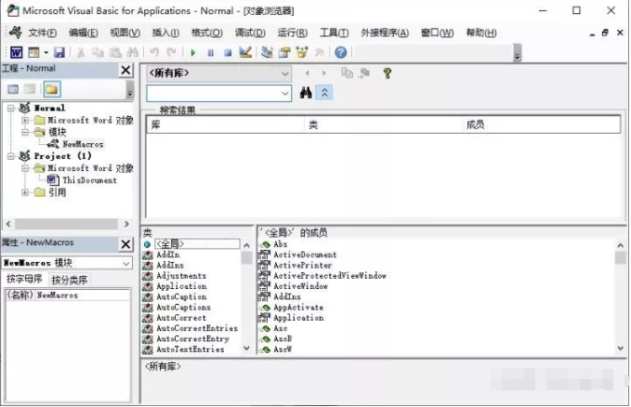This screenshot has height=407, width=631.
Task: Toggle Folders button in project panel
Action: pos(52,89)
